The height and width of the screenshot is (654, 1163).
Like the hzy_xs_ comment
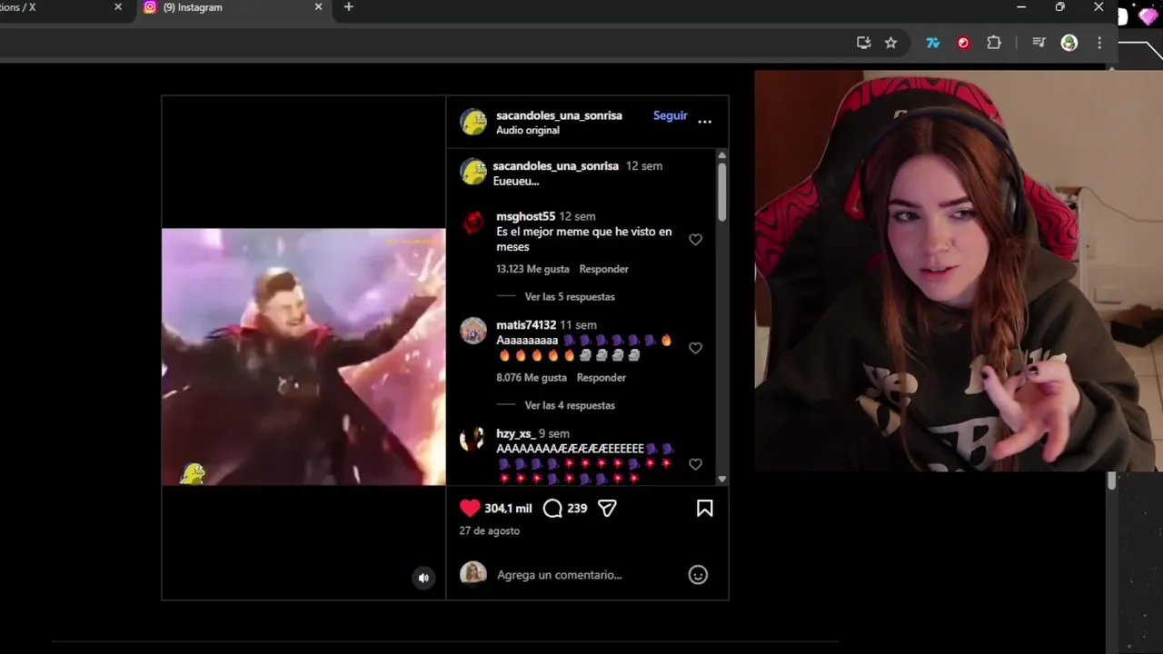click(x=695, y=464)
